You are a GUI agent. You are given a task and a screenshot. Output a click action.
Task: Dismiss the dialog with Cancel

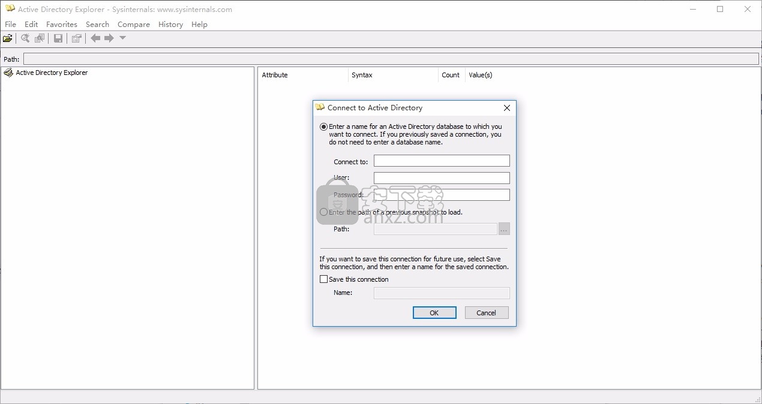[487, 313]
